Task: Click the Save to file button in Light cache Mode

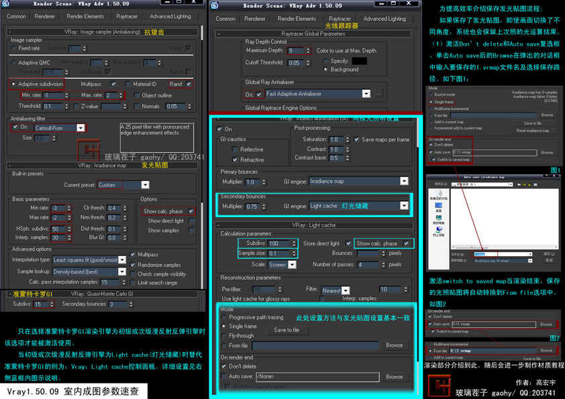Action: pos(287,330)
